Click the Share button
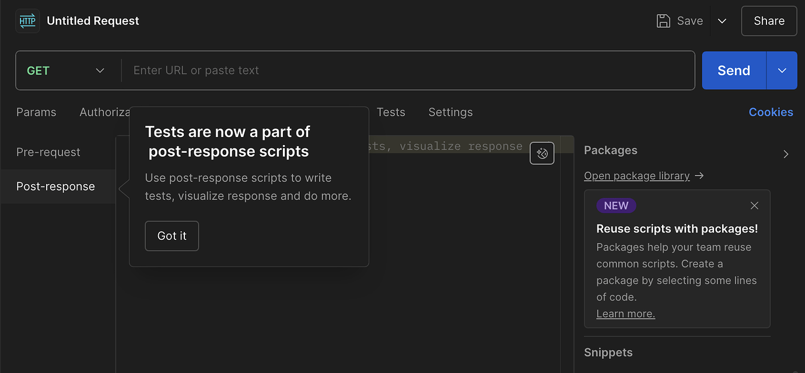Viewport: 805px width, 373px height. [x=769, y=20]
